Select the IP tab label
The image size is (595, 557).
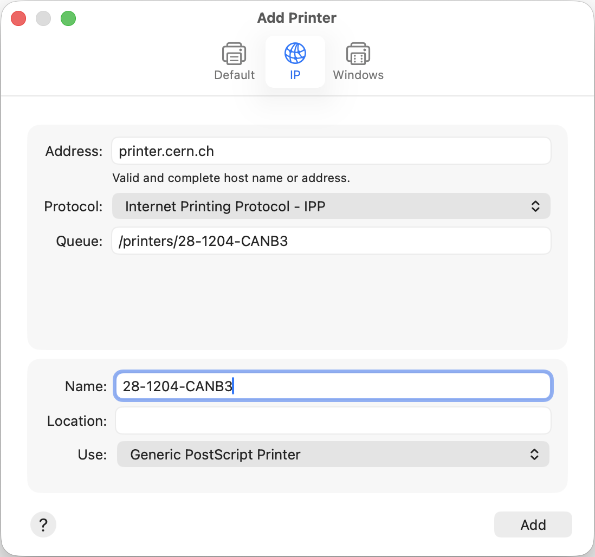tap(295, 75)
